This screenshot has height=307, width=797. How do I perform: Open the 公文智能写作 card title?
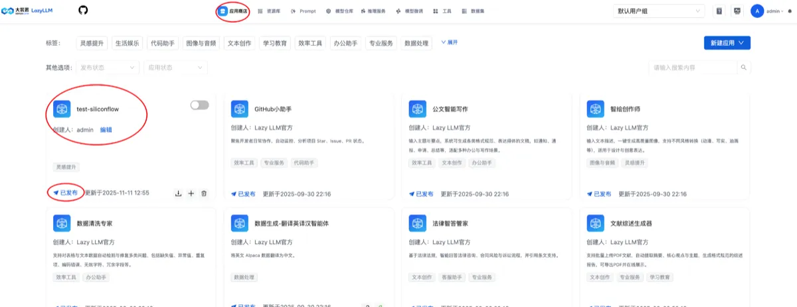point(450,109)
